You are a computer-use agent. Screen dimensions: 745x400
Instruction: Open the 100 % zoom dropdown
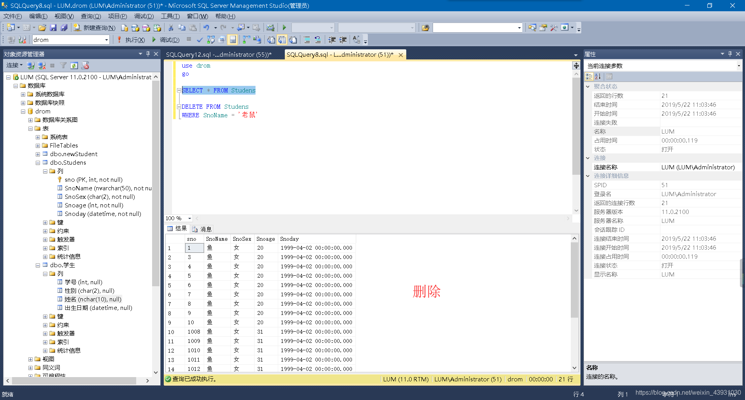click(x=189, y=218)
